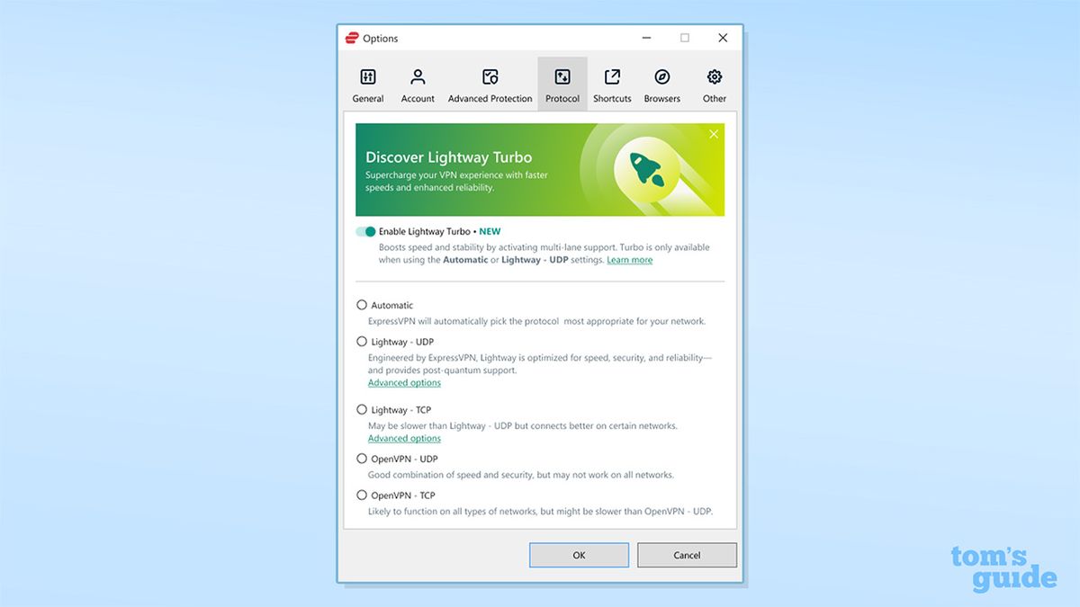
Task: Select the OpenVPN - UDP radio button
Action: tap(362, 459)
